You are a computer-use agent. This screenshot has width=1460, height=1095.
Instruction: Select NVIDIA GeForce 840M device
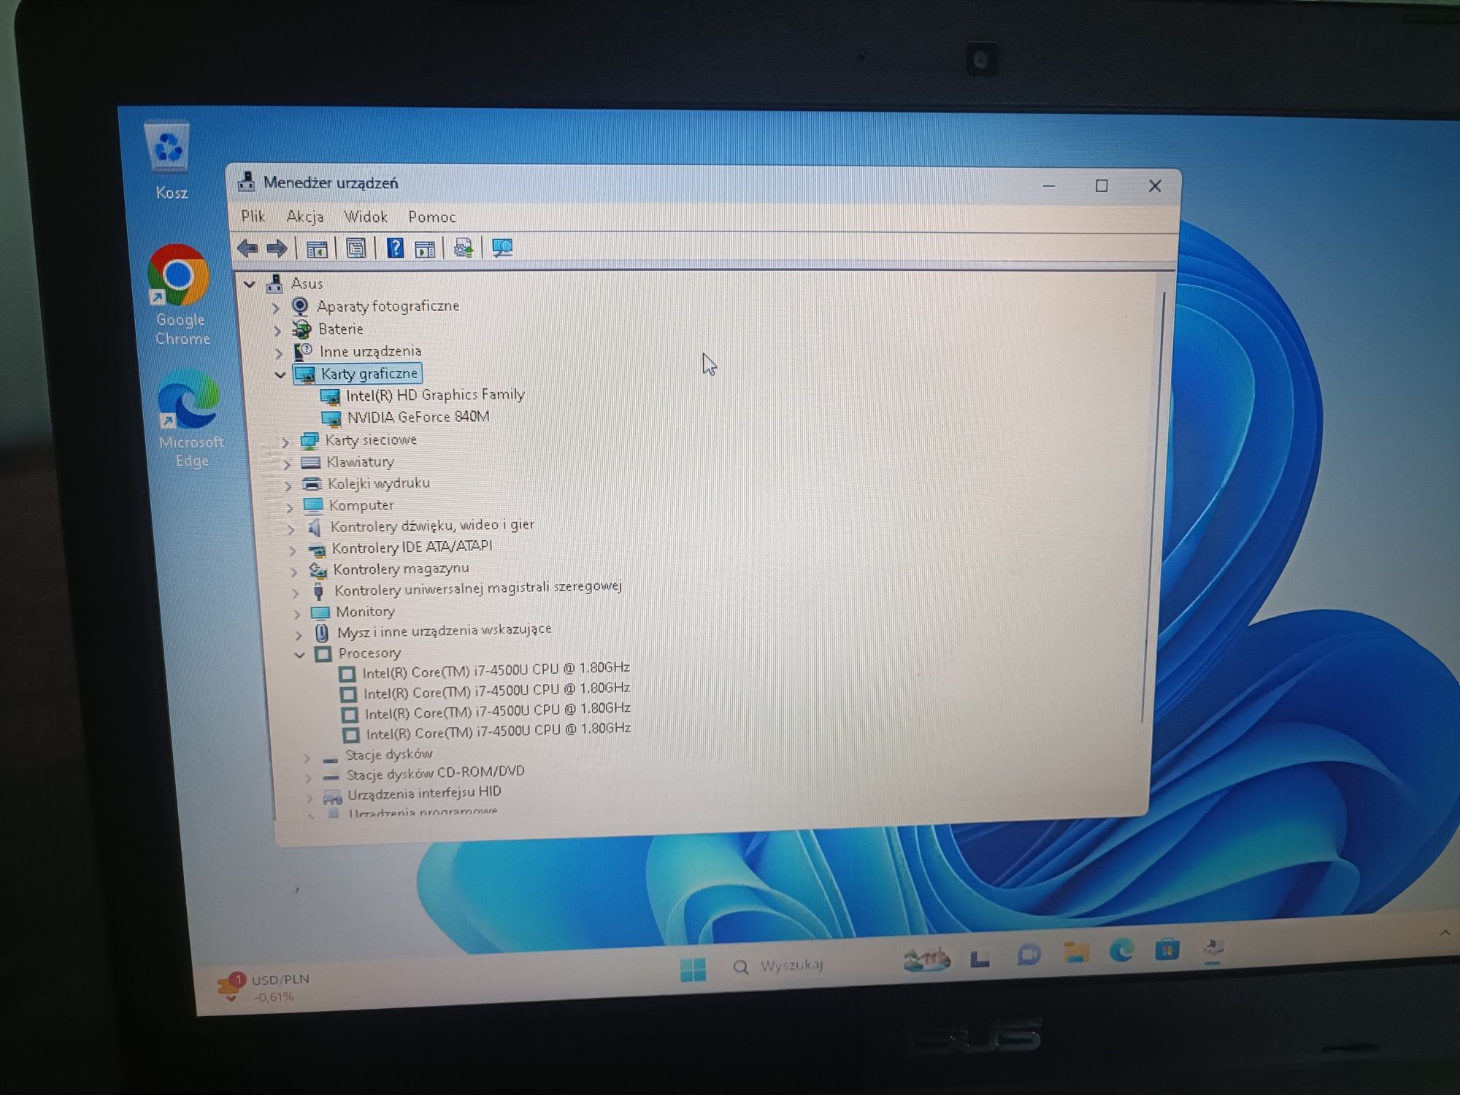tap(418, 417)
